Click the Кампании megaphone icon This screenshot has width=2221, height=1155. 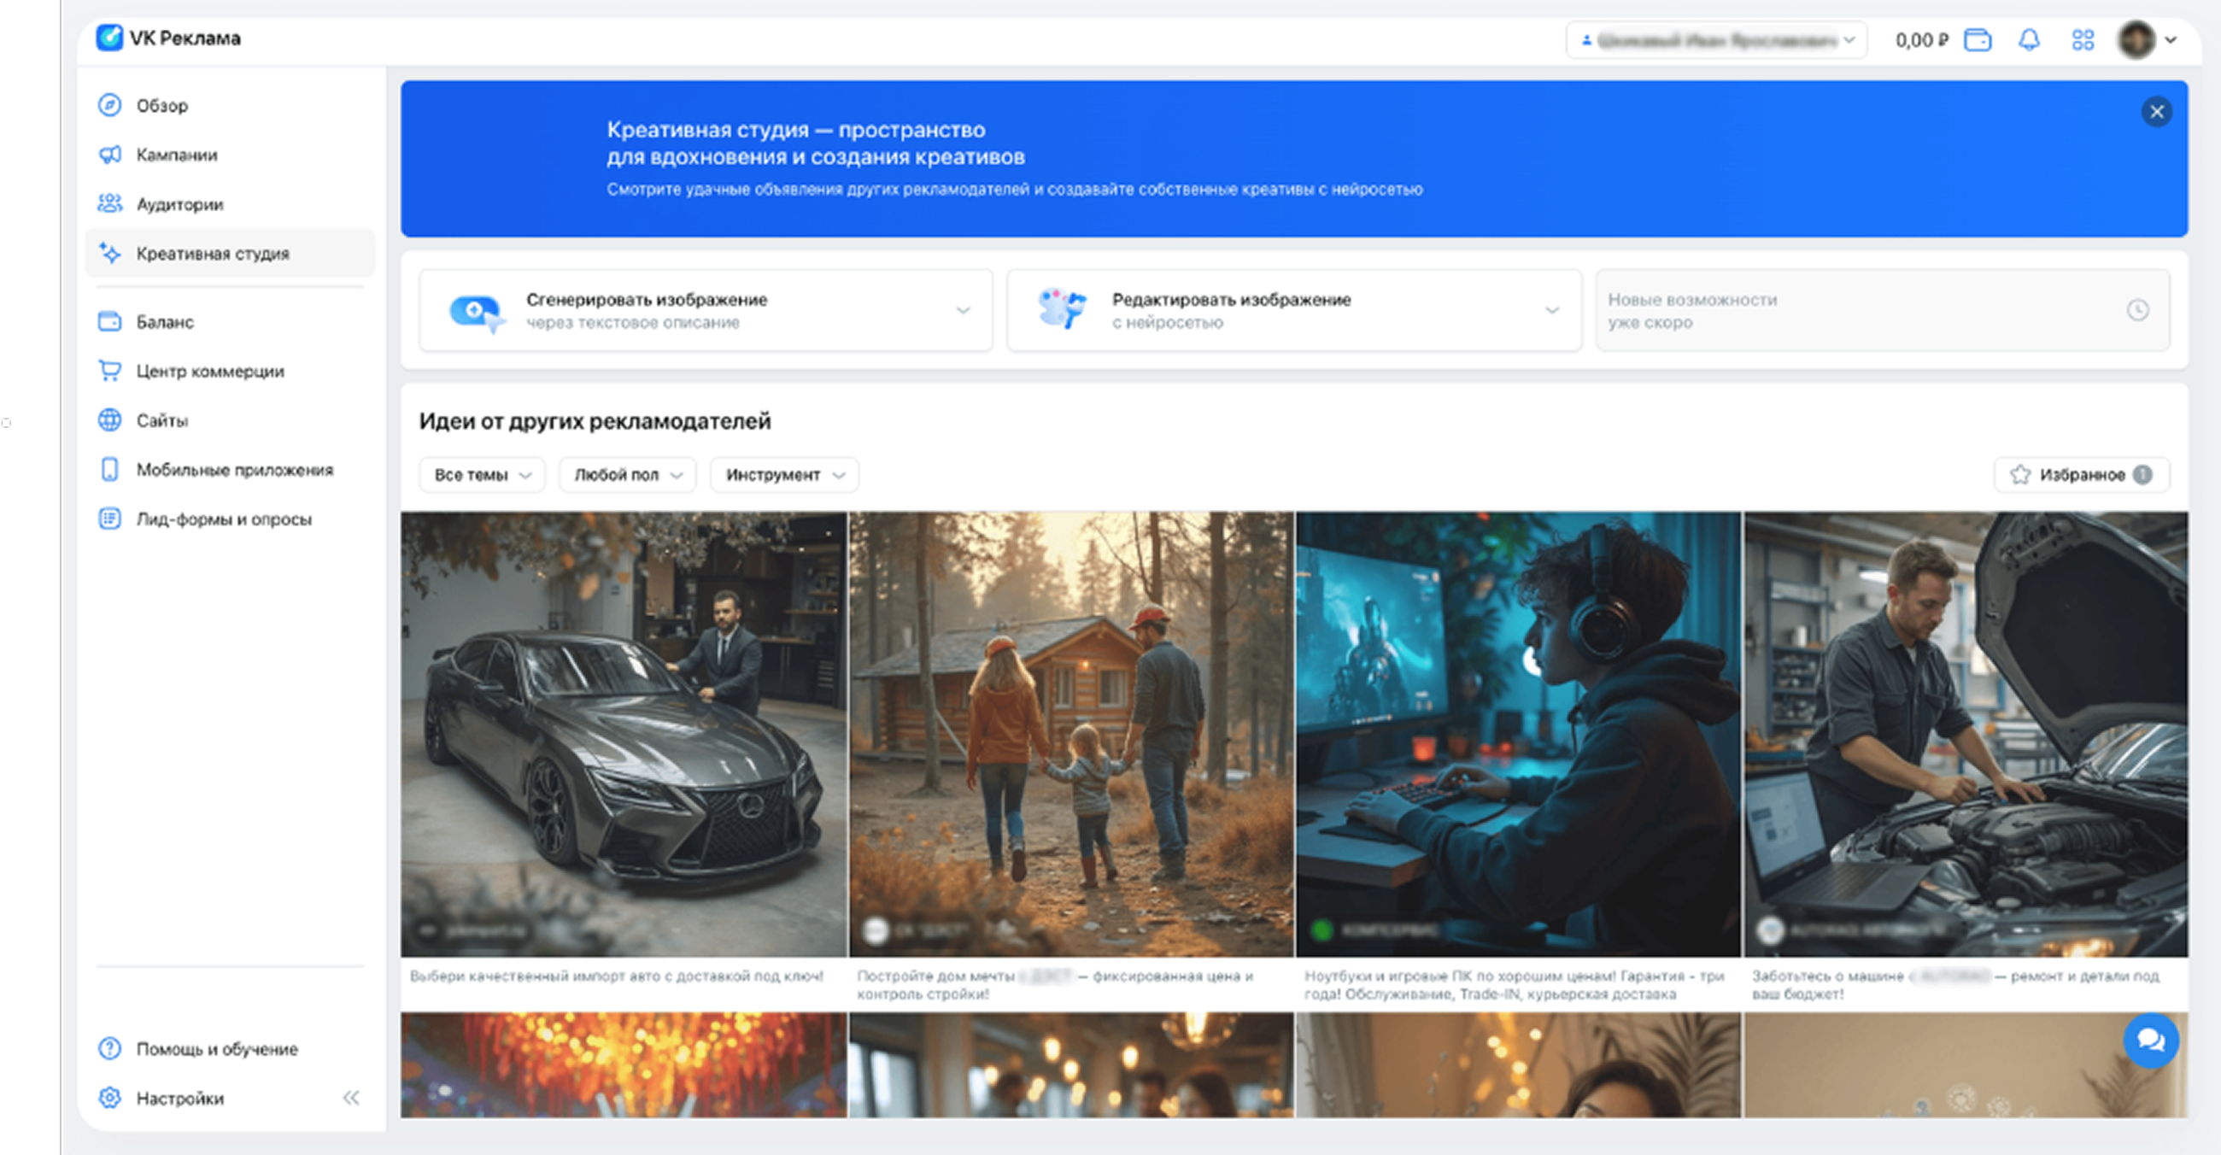point(109,155)
